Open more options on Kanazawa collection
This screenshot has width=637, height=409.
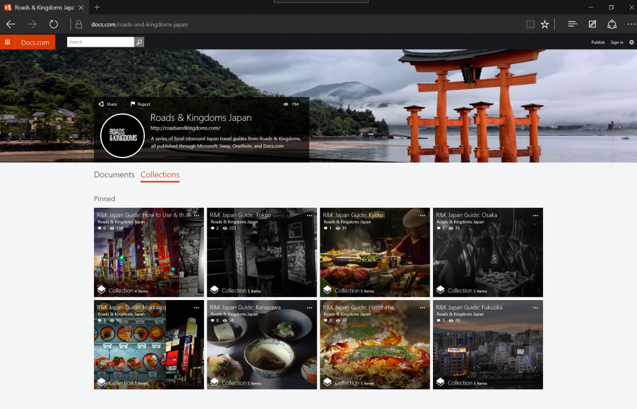[309, 307]
